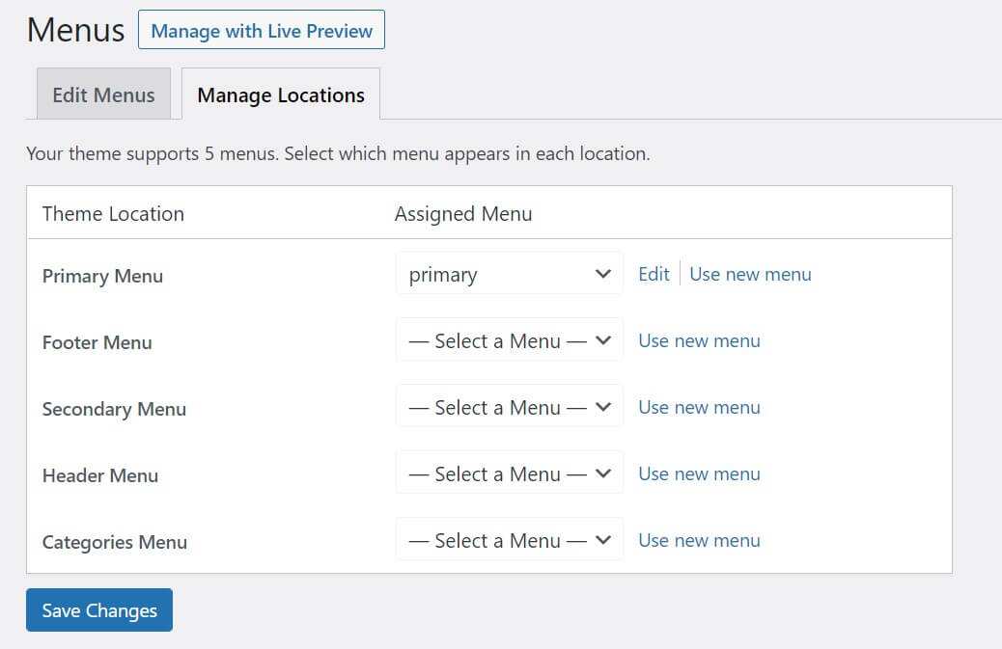The width and height of the screenshot is (1002, 649).
Task: Click the Edit link for Primary Menu
Action: point(654,274)
